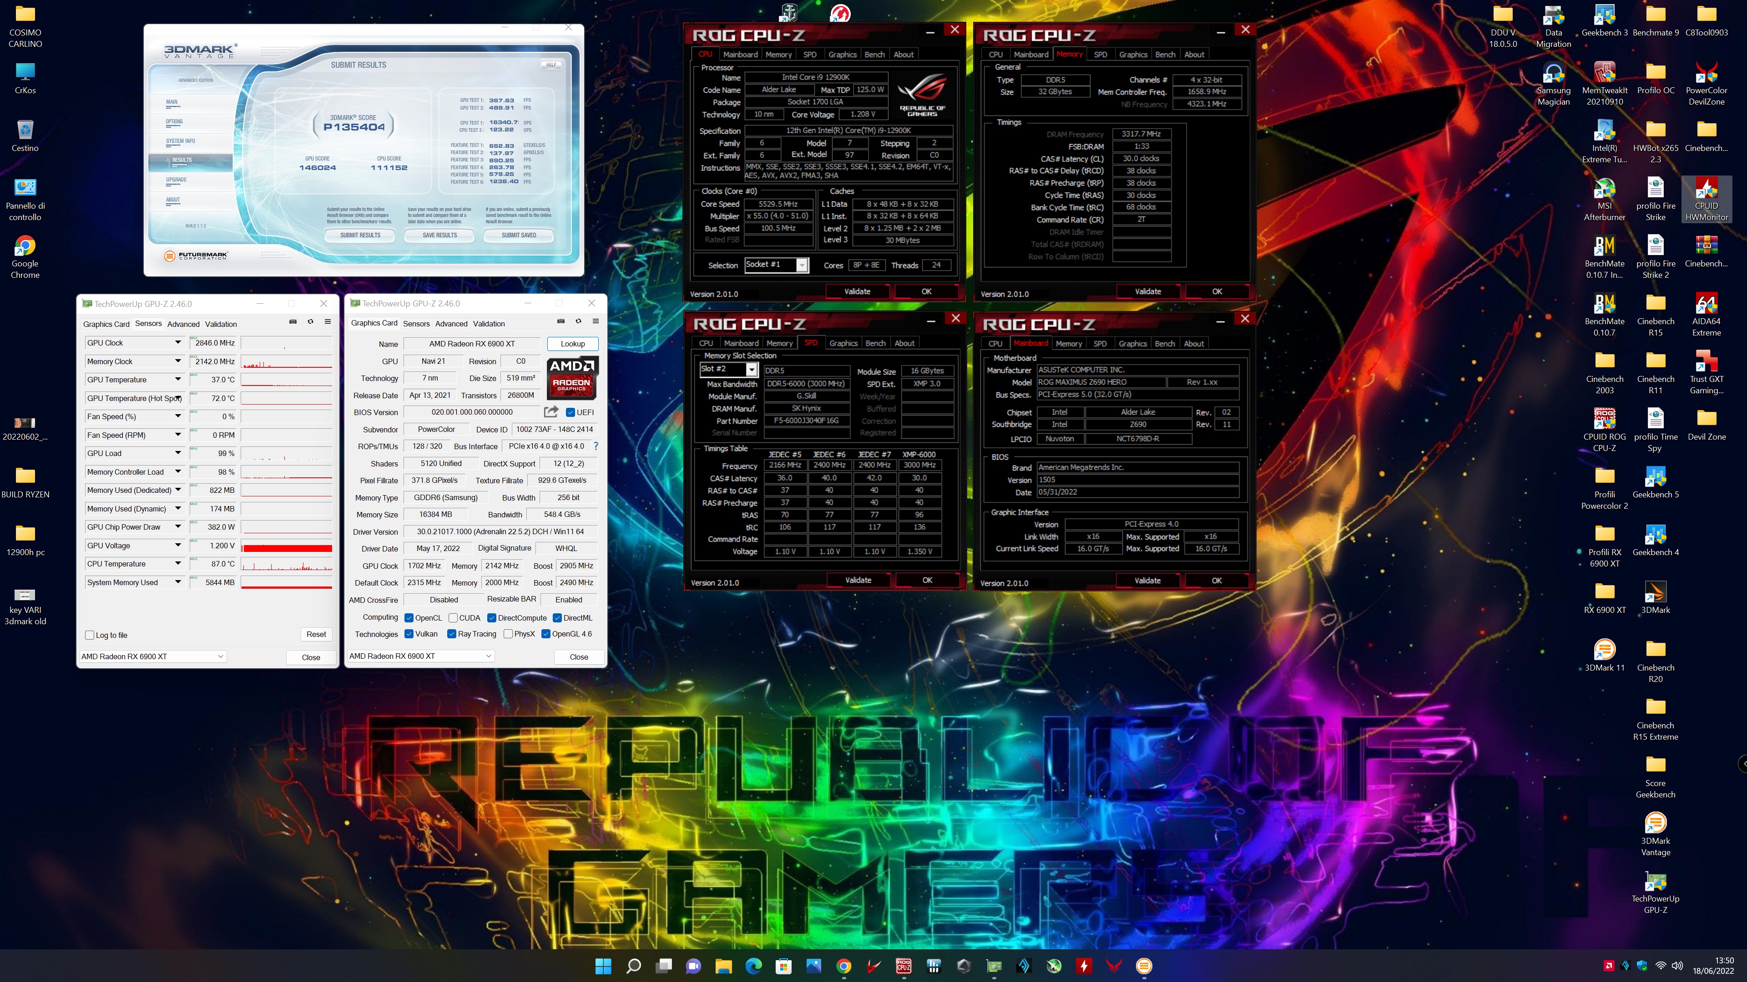
Task: Select SYSTEM INFO in 3DMark Vantage sidebar
Action: tap(181, 141)
